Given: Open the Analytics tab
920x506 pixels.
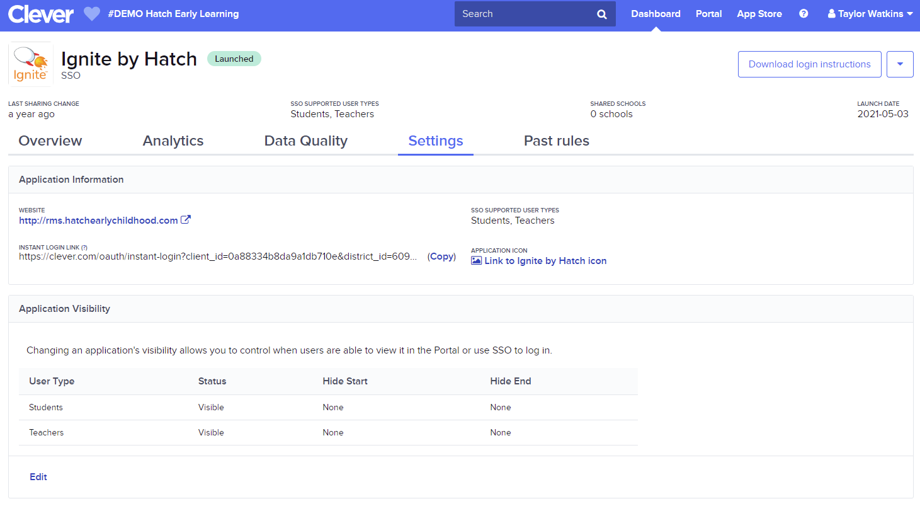Looking at the screenshot, I should tap(173, 141).
